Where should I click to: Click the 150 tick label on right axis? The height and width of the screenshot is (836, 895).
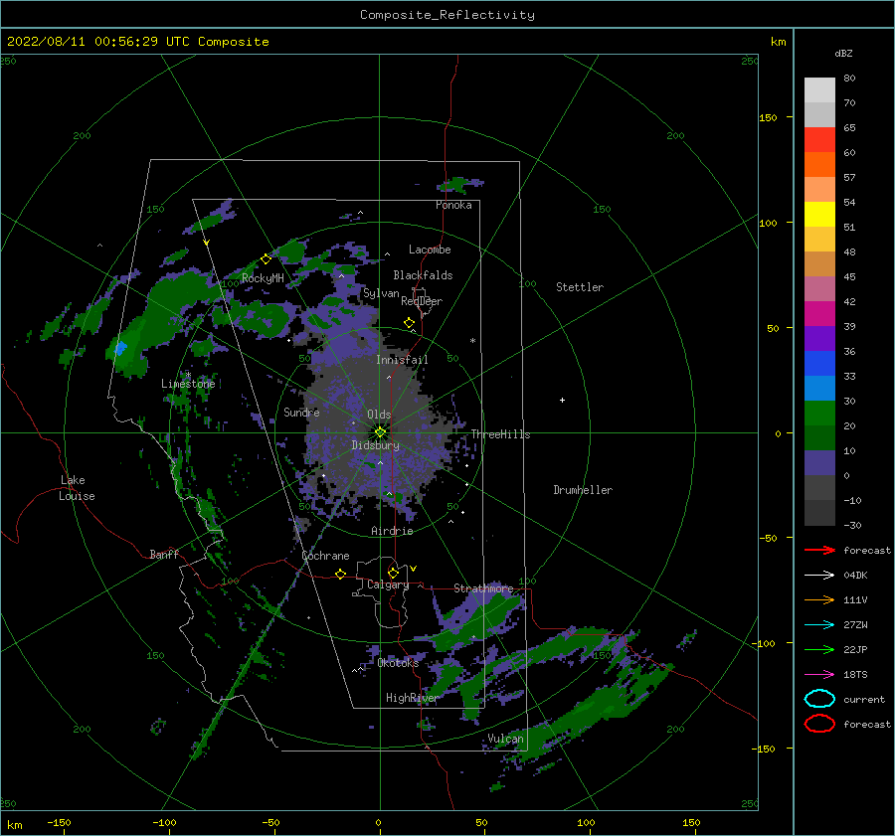click(x=768, y=117)
